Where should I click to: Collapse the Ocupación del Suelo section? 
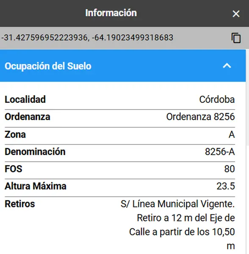coord(227,66)
